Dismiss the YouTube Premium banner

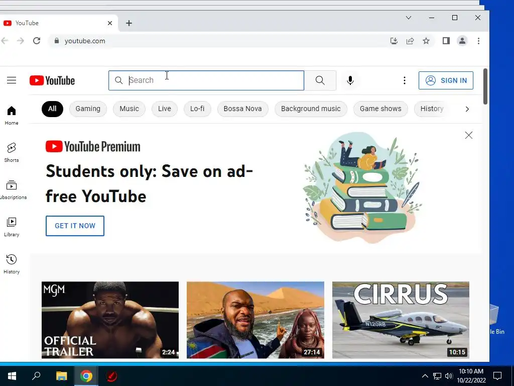[469, 135]
